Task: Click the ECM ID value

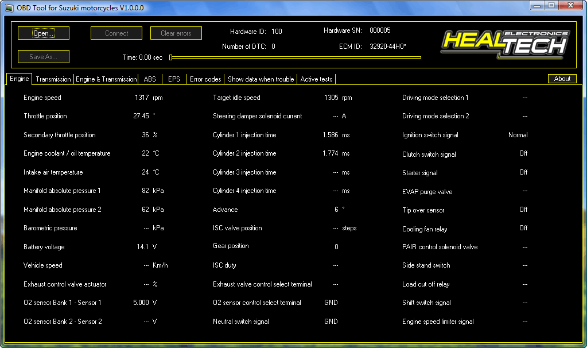Action: point(387,47)
